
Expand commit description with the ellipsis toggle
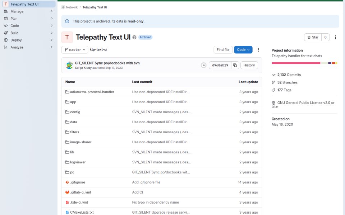click(x=203, y=65)
